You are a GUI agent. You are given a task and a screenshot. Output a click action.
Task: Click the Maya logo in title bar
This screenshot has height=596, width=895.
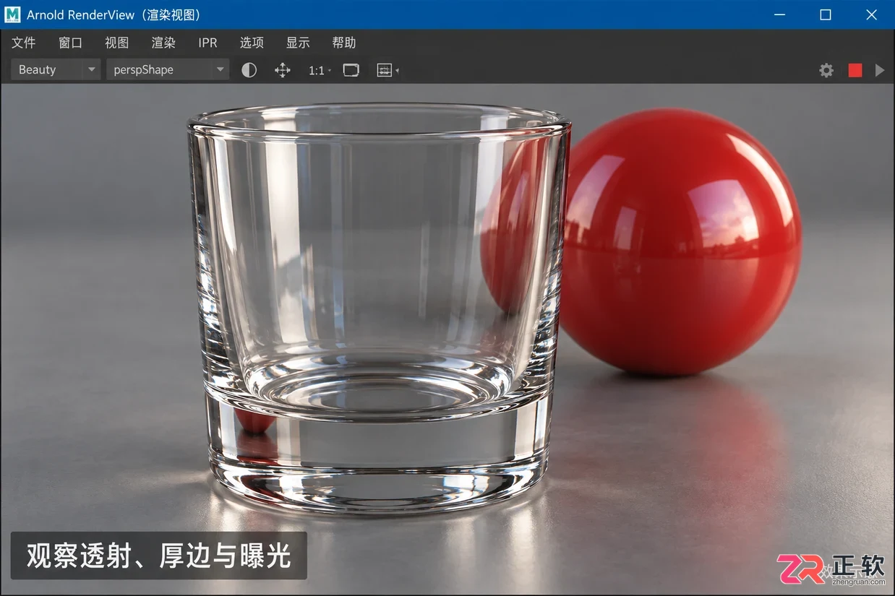pos(12,14)
